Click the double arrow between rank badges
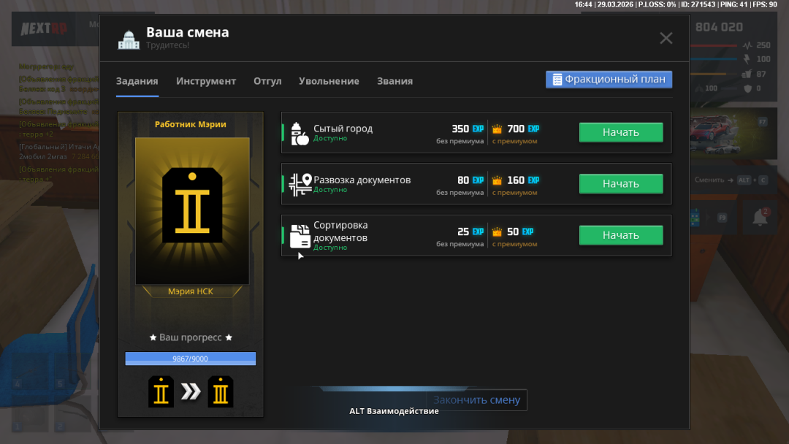Image resolution: width=789 pixels, height=444 pixels. coord(191,392)
